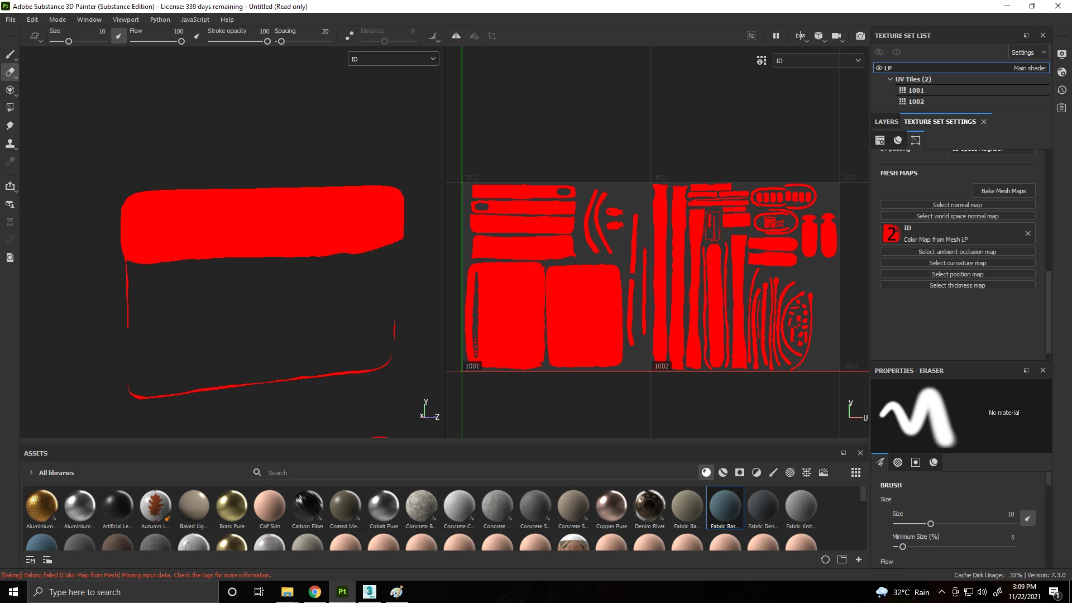The height and width of the screenshot is (603, 1072).
Task: Toggle size pen pressure button in Brush properties
Action: pos(1027,518)
